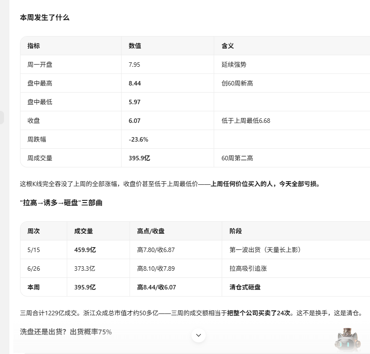Click the 高8.44/收6.07 cell
Image resolution: width=370 pixels, height=354 pixels.
coord(156,287)
